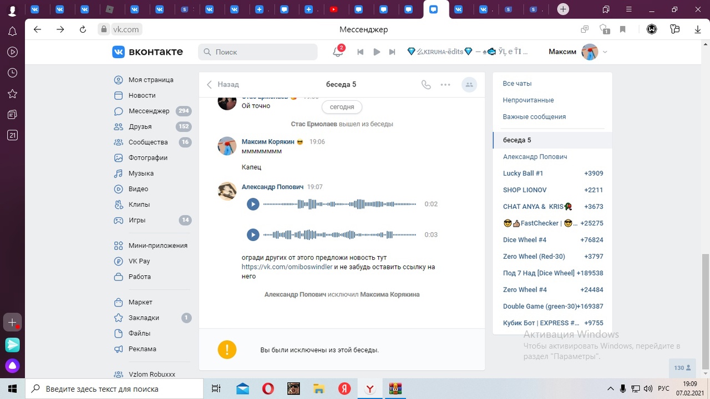
Task: Open chat participants avatar icon
Action: (x=469, y=85)
